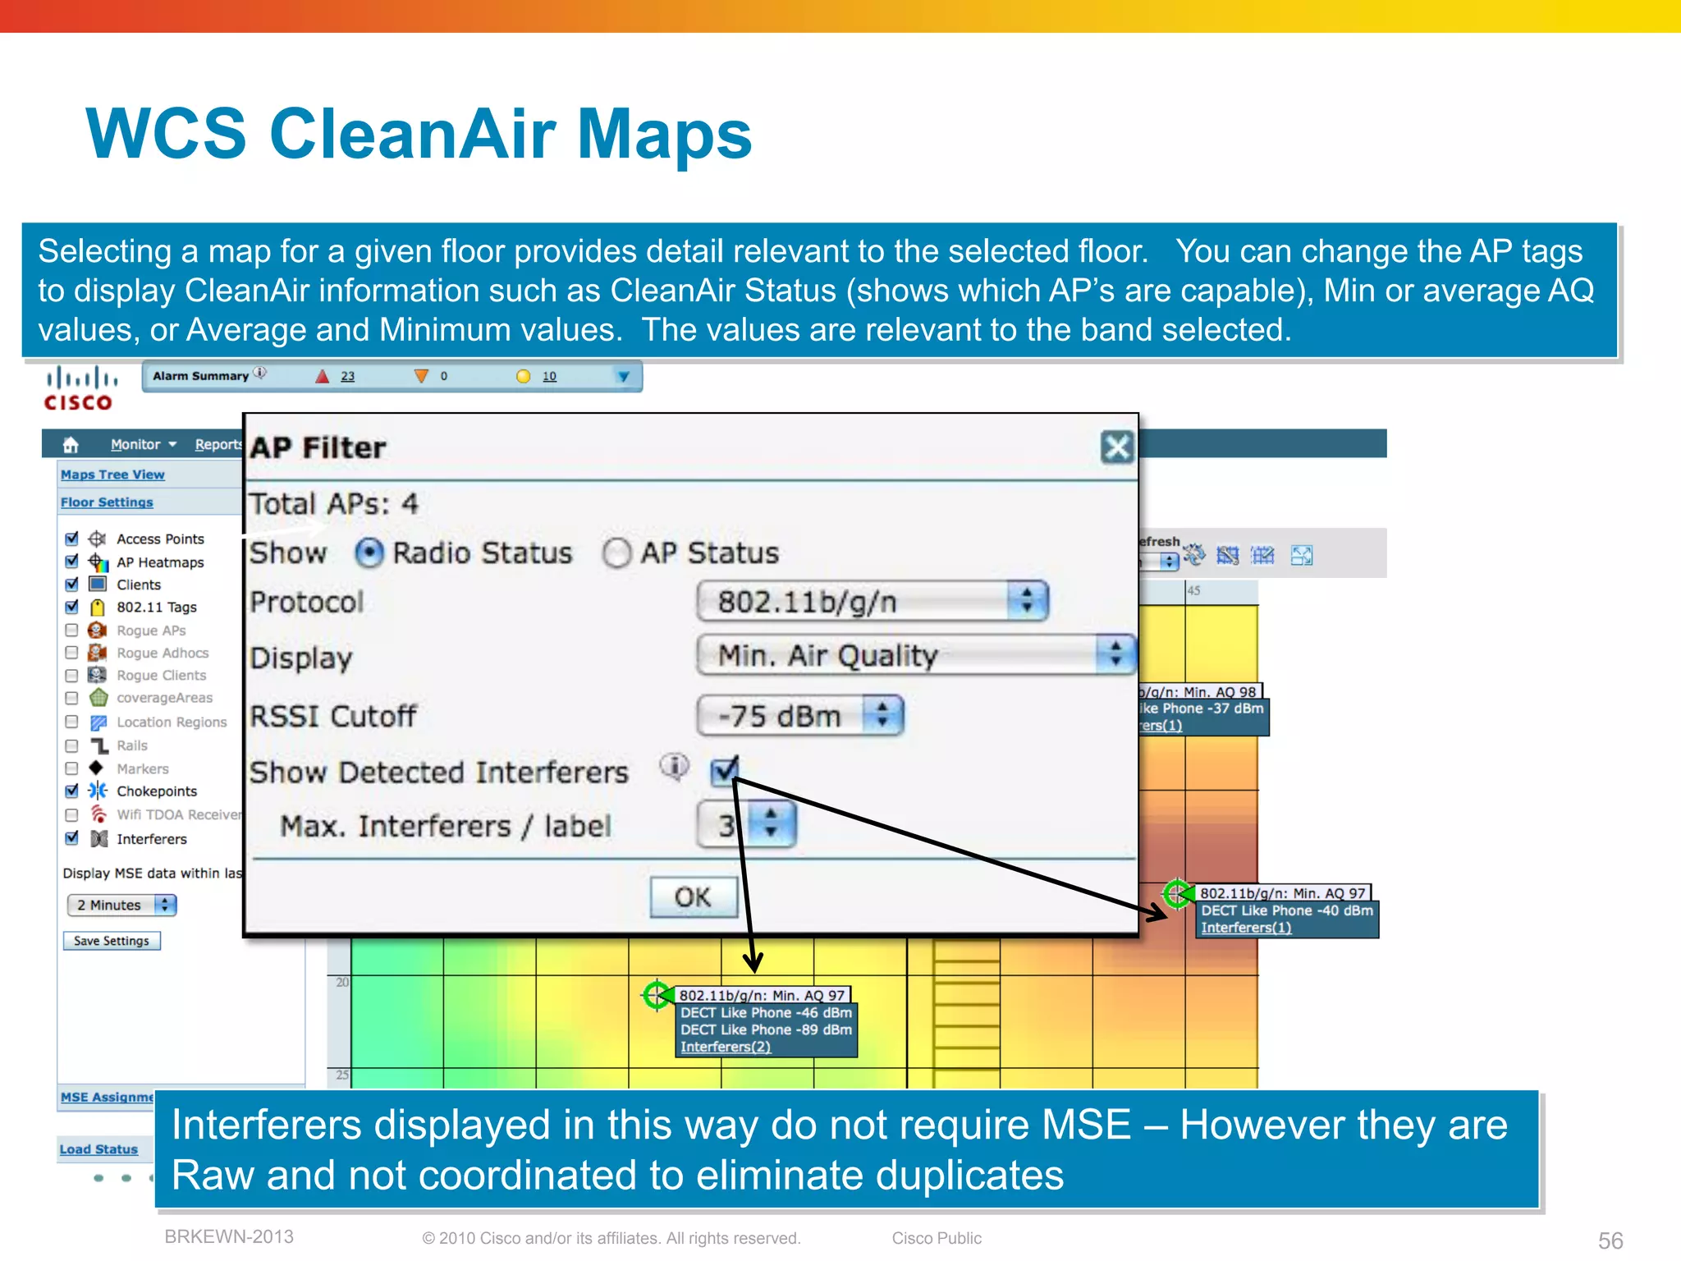
Task: Open the Monitor menu
Action: pos(135,444)
